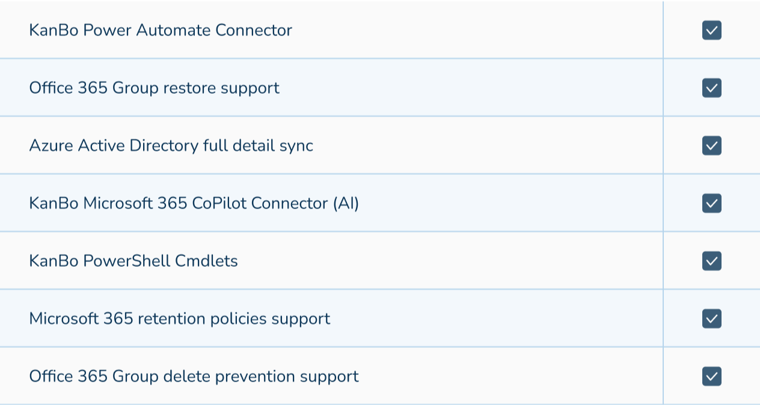The image size is (760, 405).
Task: Click the Azure Active Directory full detail sync label
Action: (x=171, y=145)
